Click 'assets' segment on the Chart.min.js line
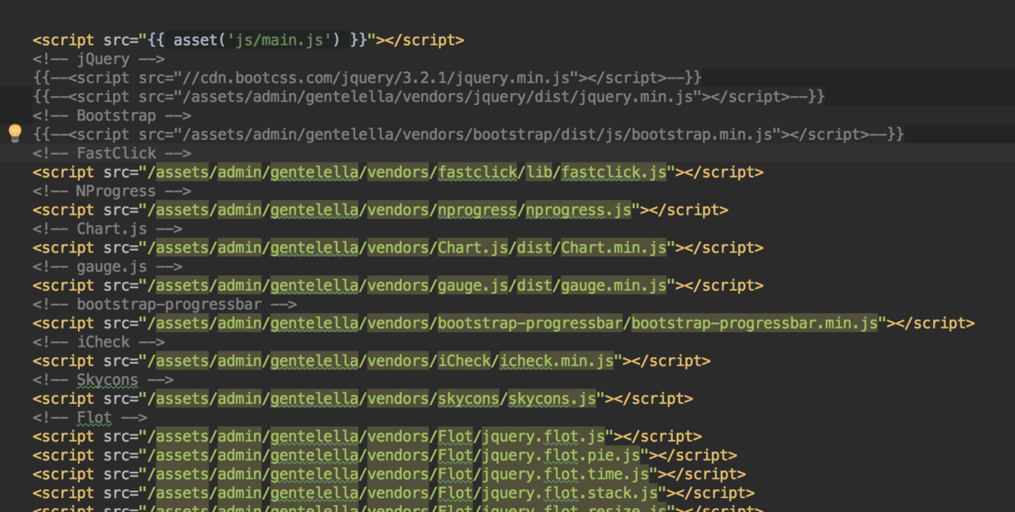The width and height of the screenshot is (1015, 512). tap(182, 247)
